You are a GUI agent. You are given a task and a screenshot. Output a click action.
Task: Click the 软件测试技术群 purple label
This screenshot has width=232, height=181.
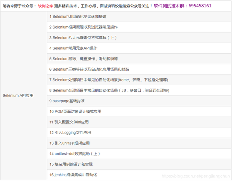tap(169, 6)
